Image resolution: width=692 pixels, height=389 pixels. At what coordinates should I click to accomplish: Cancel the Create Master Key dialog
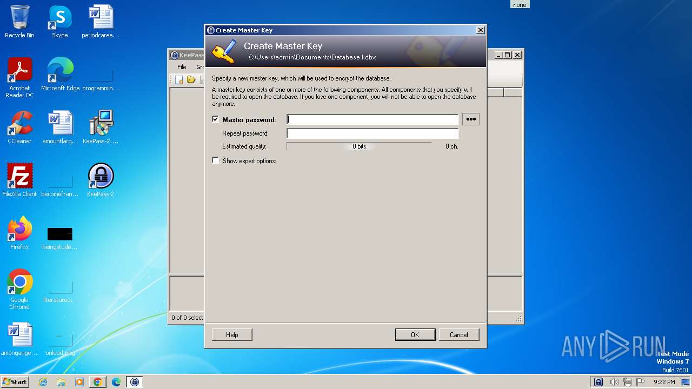[x=458, y=335]
